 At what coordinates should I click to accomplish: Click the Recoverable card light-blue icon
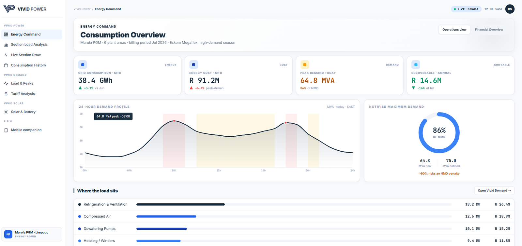coord(416,64)
